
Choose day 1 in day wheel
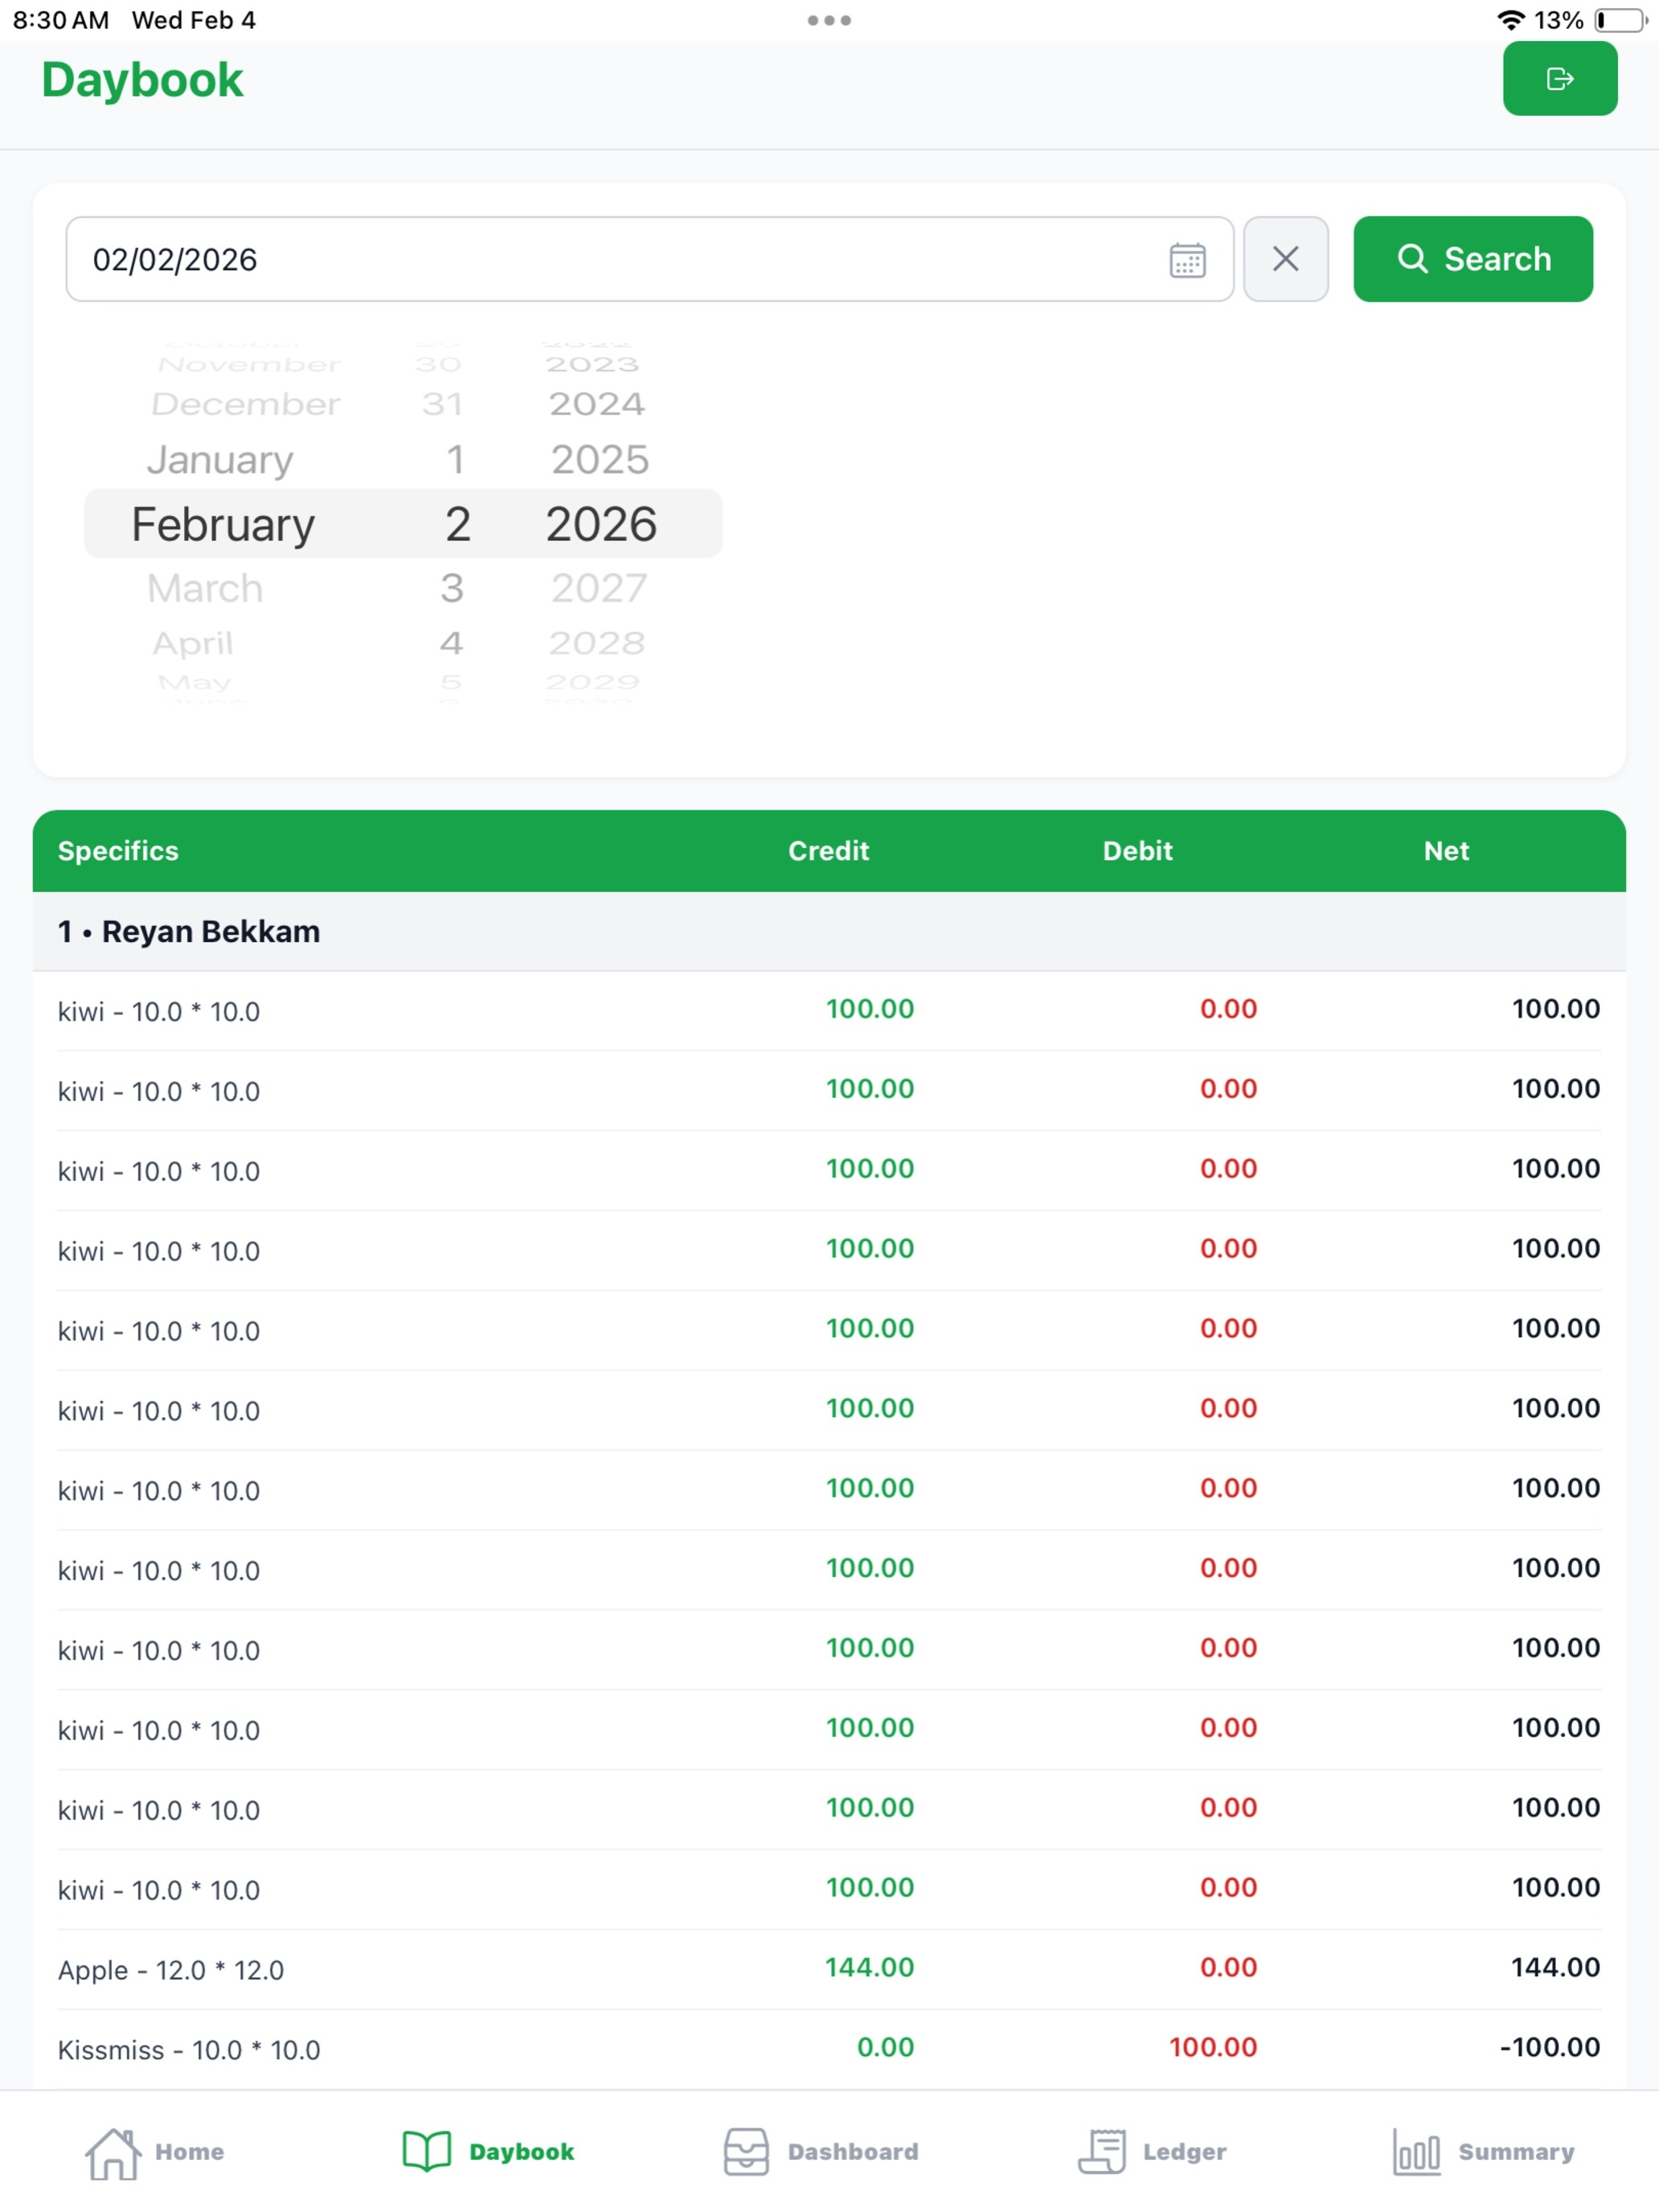click(x=455, y=460)
